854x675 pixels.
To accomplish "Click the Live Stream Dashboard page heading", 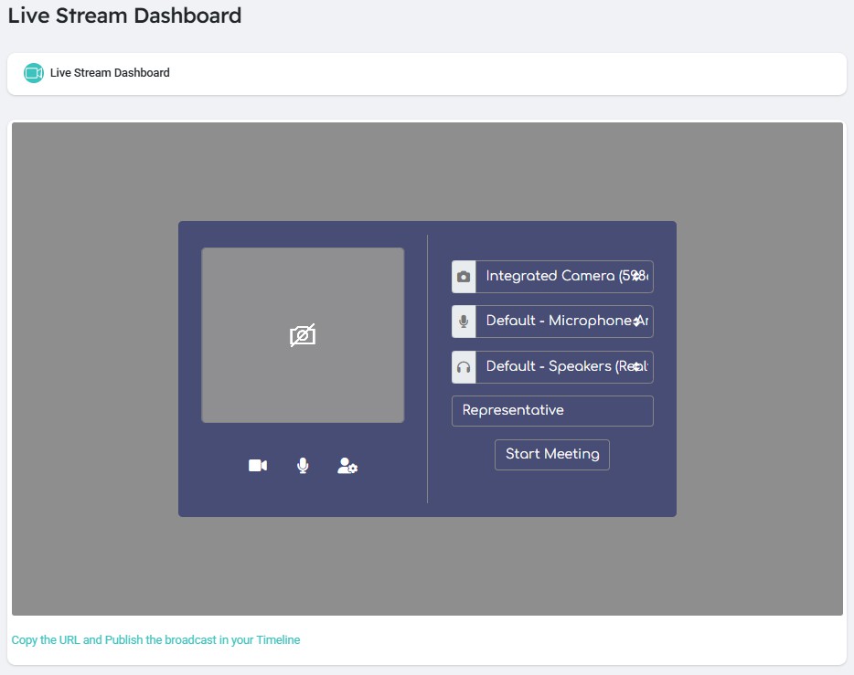I will [125, 16].
